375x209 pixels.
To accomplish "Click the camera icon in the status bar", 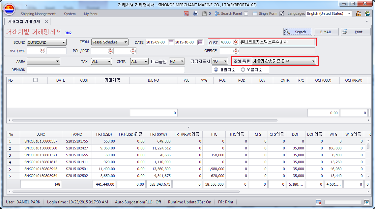I will coord(367,202).
